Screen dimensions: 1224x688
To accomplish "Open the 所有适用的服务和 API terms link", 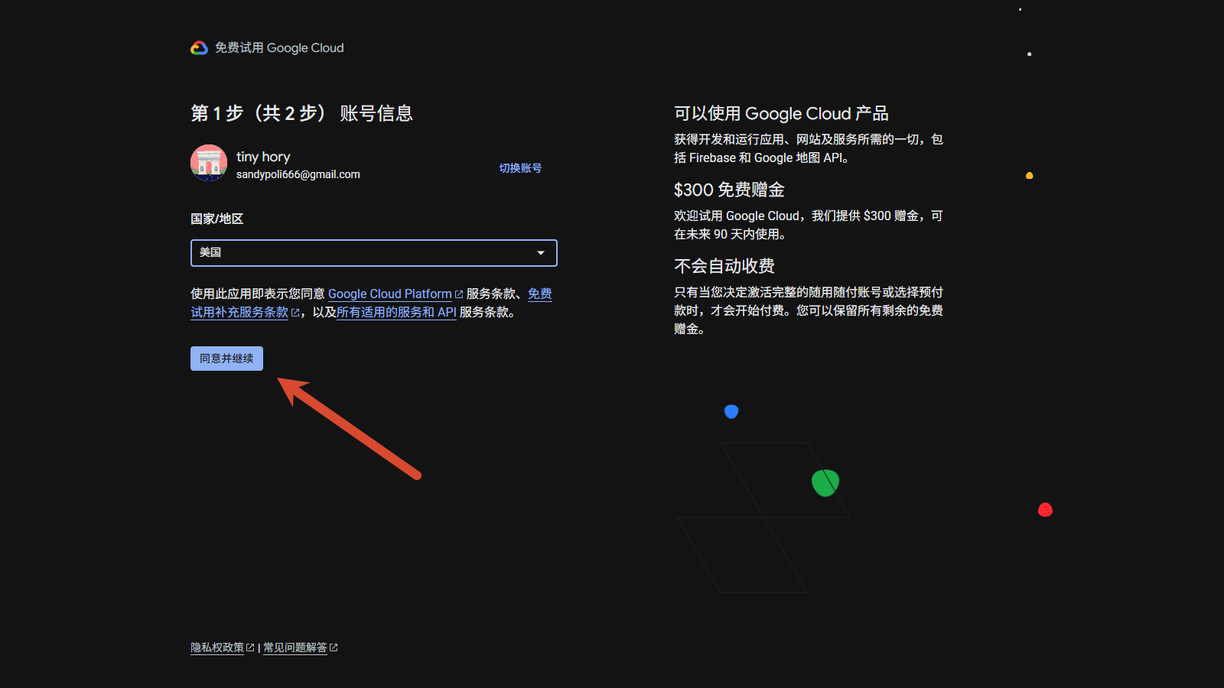I will (x=396, y=312).
